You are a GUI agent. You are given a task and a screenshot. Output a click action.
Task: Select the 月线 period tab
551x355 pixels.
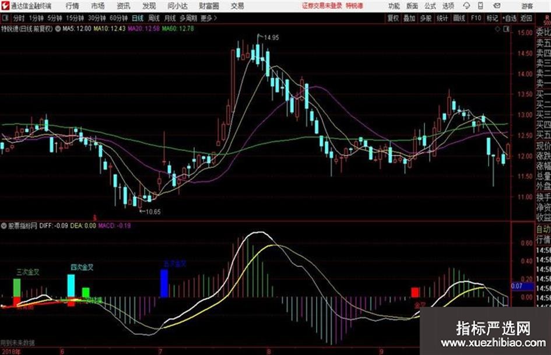click(170, 18)
